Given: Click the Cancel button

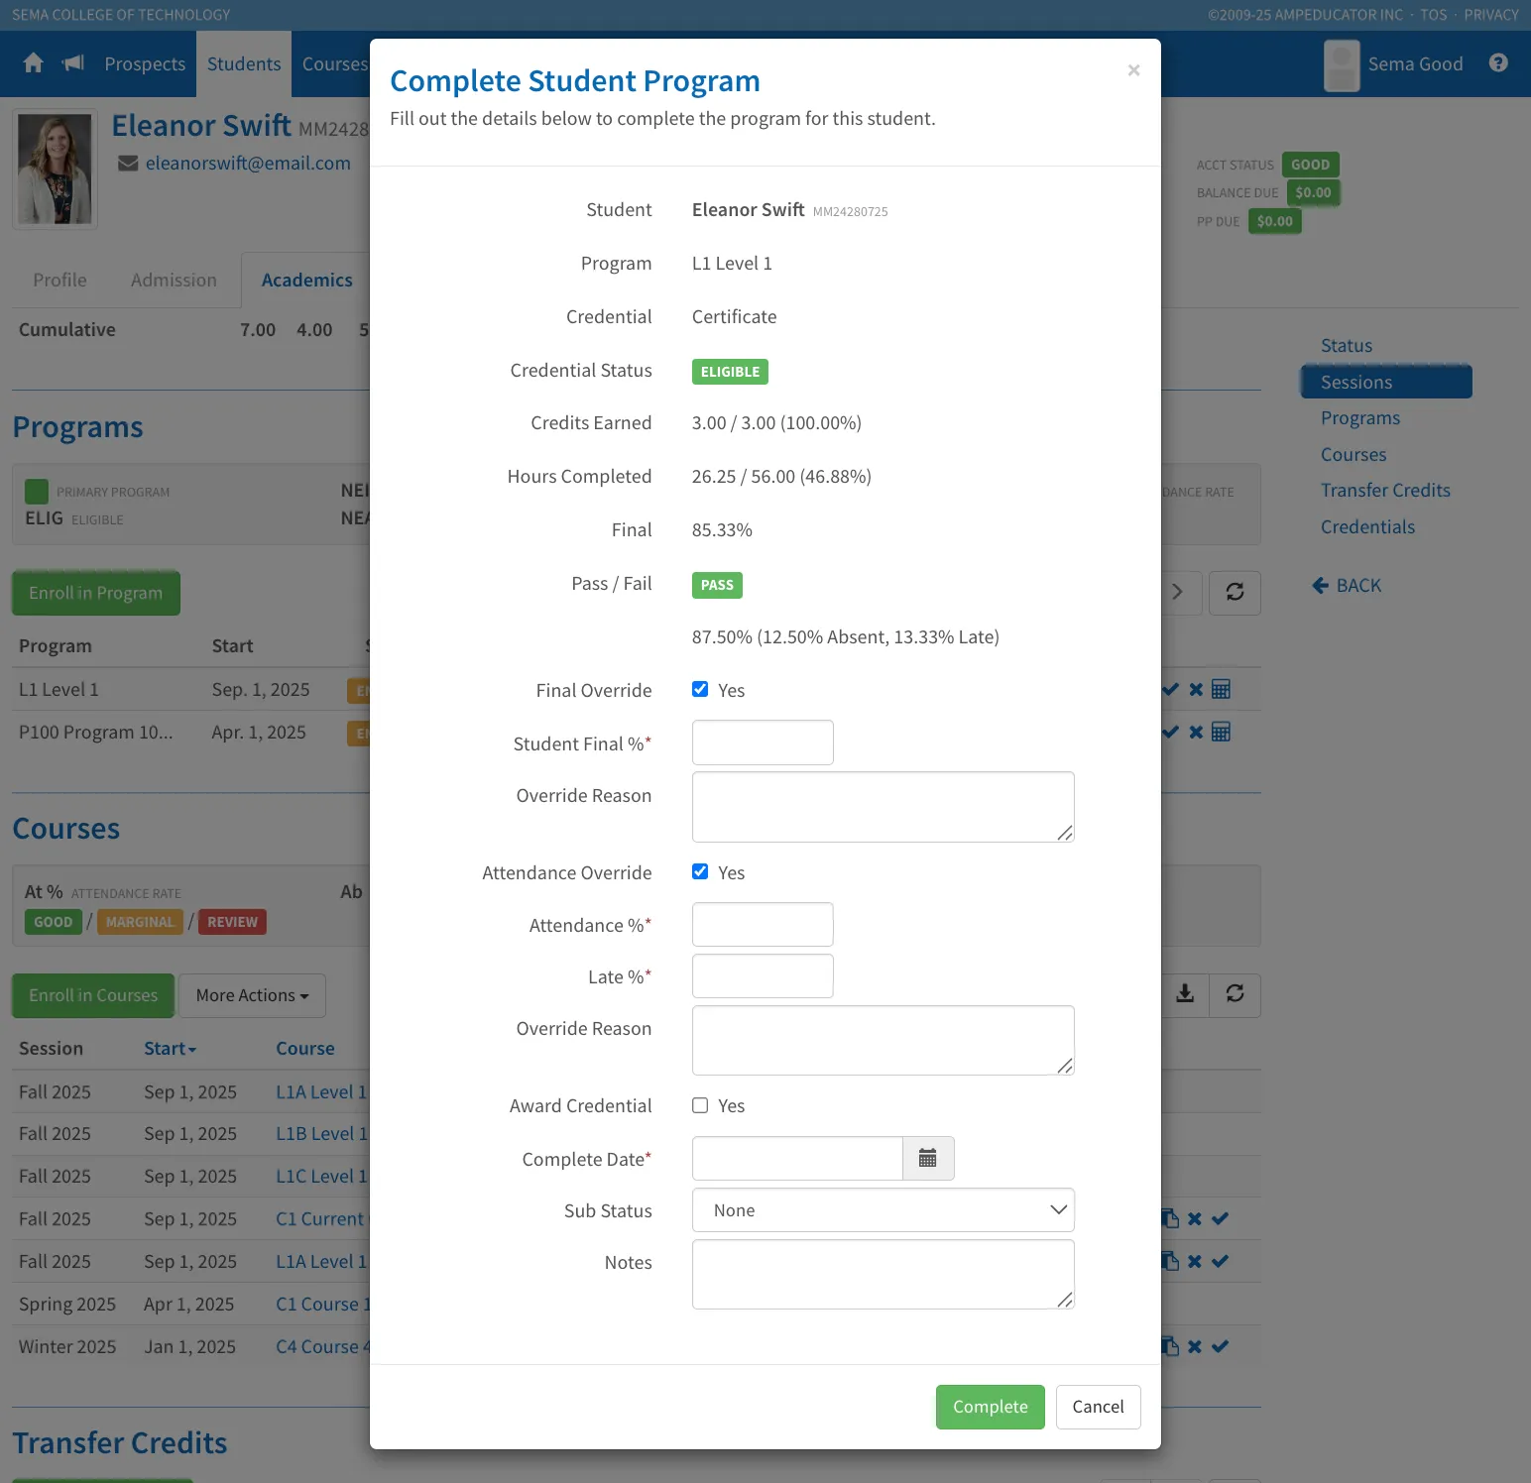Looking at the screenshot, I should click(x=1098, y=1407).
